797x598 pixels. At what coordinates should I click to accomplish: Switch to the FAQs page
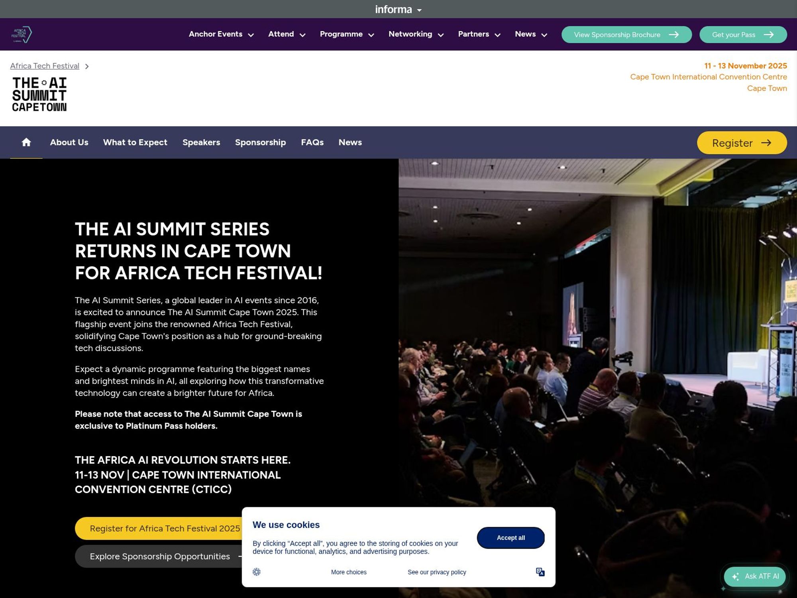[x=312, y=142]
